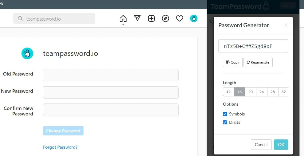The width and height of the screenshot is (304, 156).
Task: Set password length to 20
Action: point(251,92)
